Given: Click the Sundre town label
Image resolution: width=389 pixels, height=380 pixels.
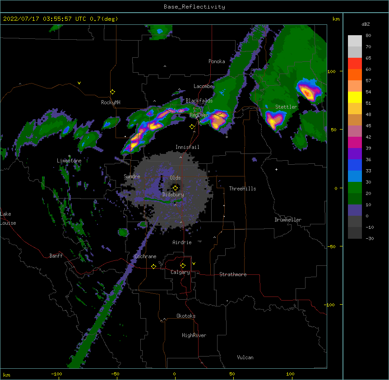Looking at the screenshot, I should [132, 176].
